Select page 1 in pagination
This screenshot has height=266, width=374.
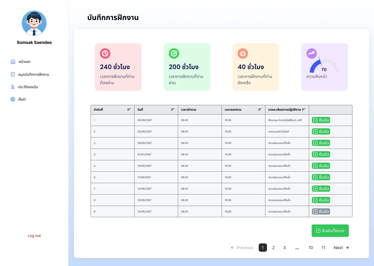tap(263, 248)
